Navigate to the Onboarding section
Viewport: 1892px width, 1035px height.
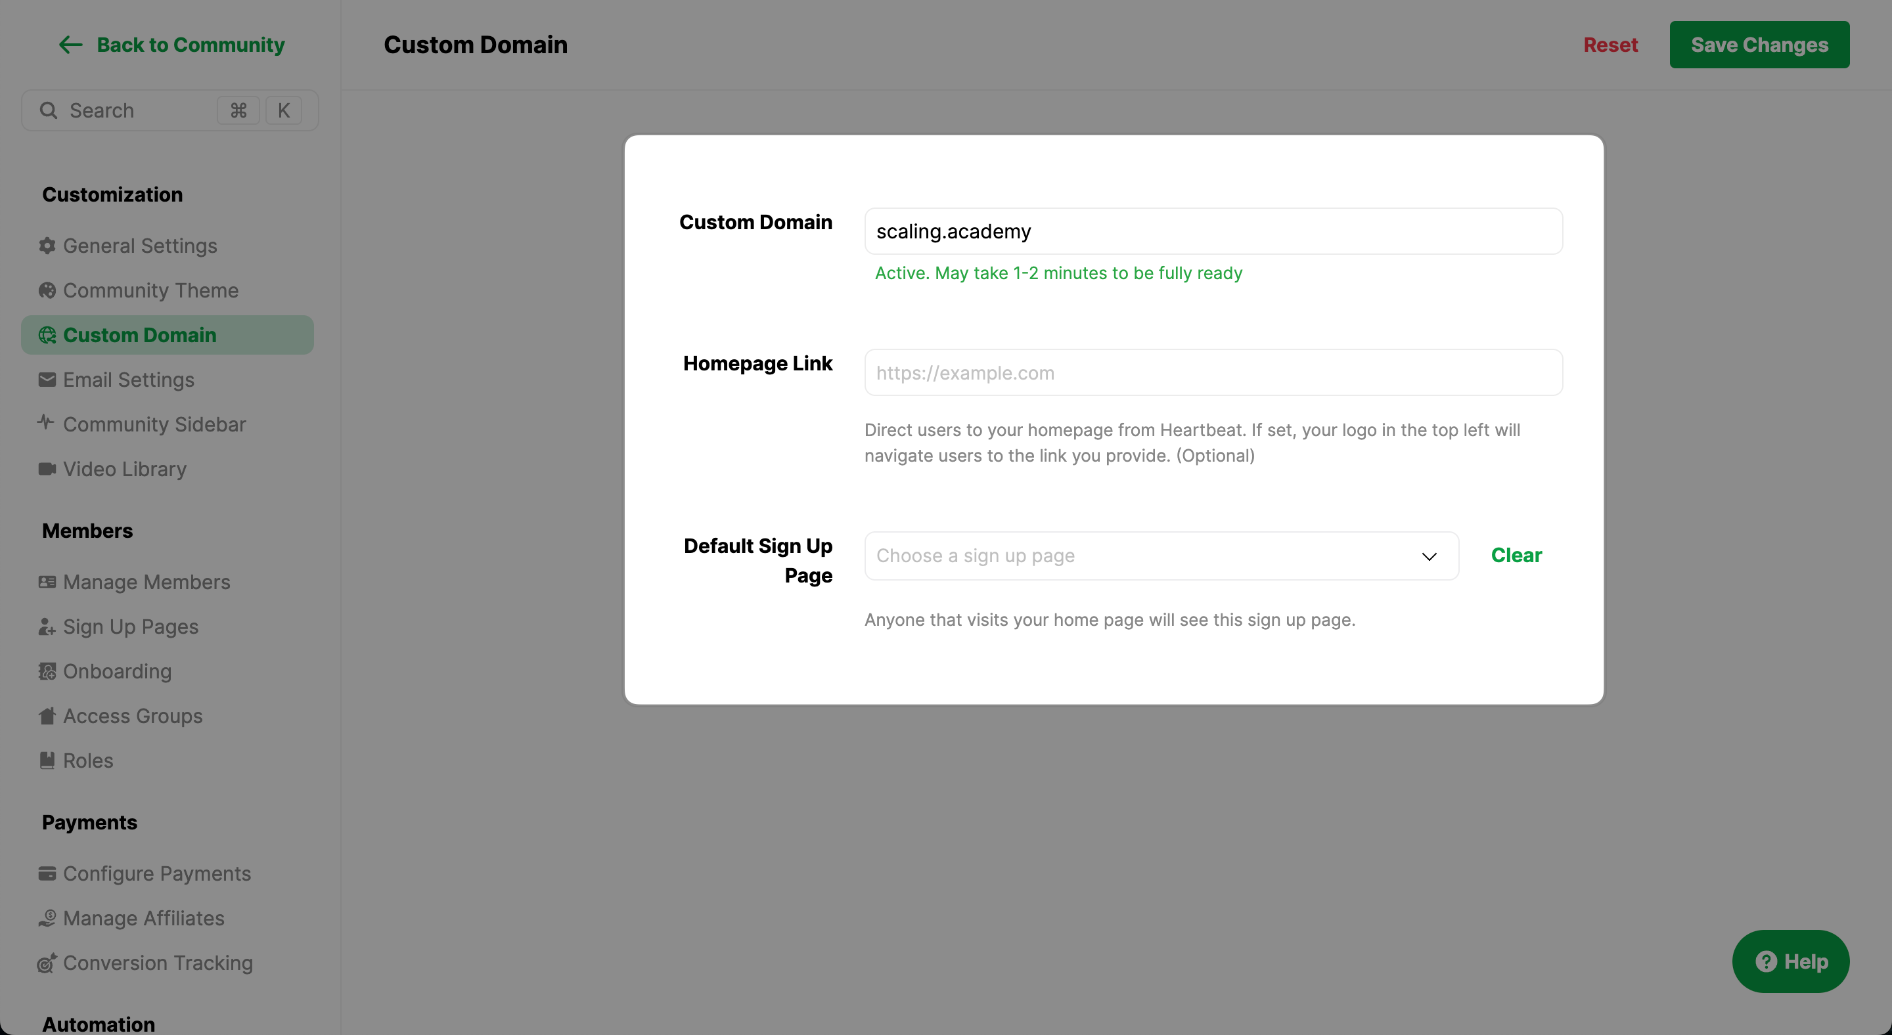tap(116, 671)
